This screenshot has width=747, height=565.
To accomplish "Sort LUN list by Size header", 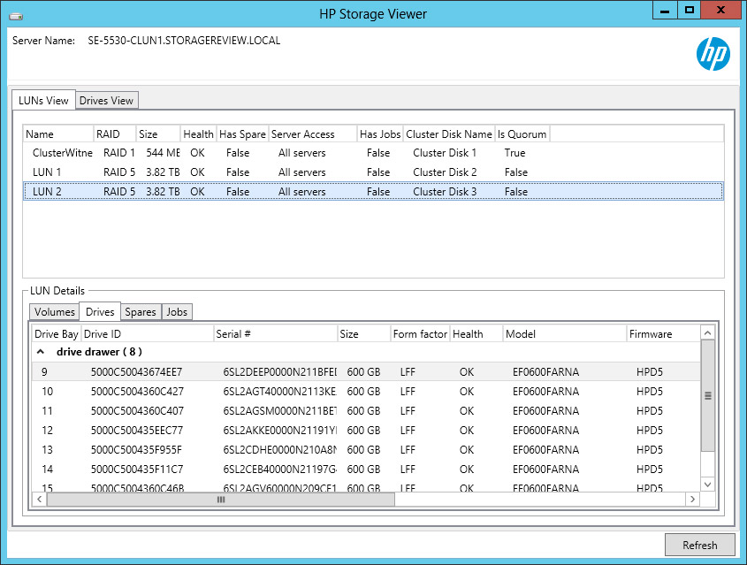I will pyautogui.click(x=158, y=134).
